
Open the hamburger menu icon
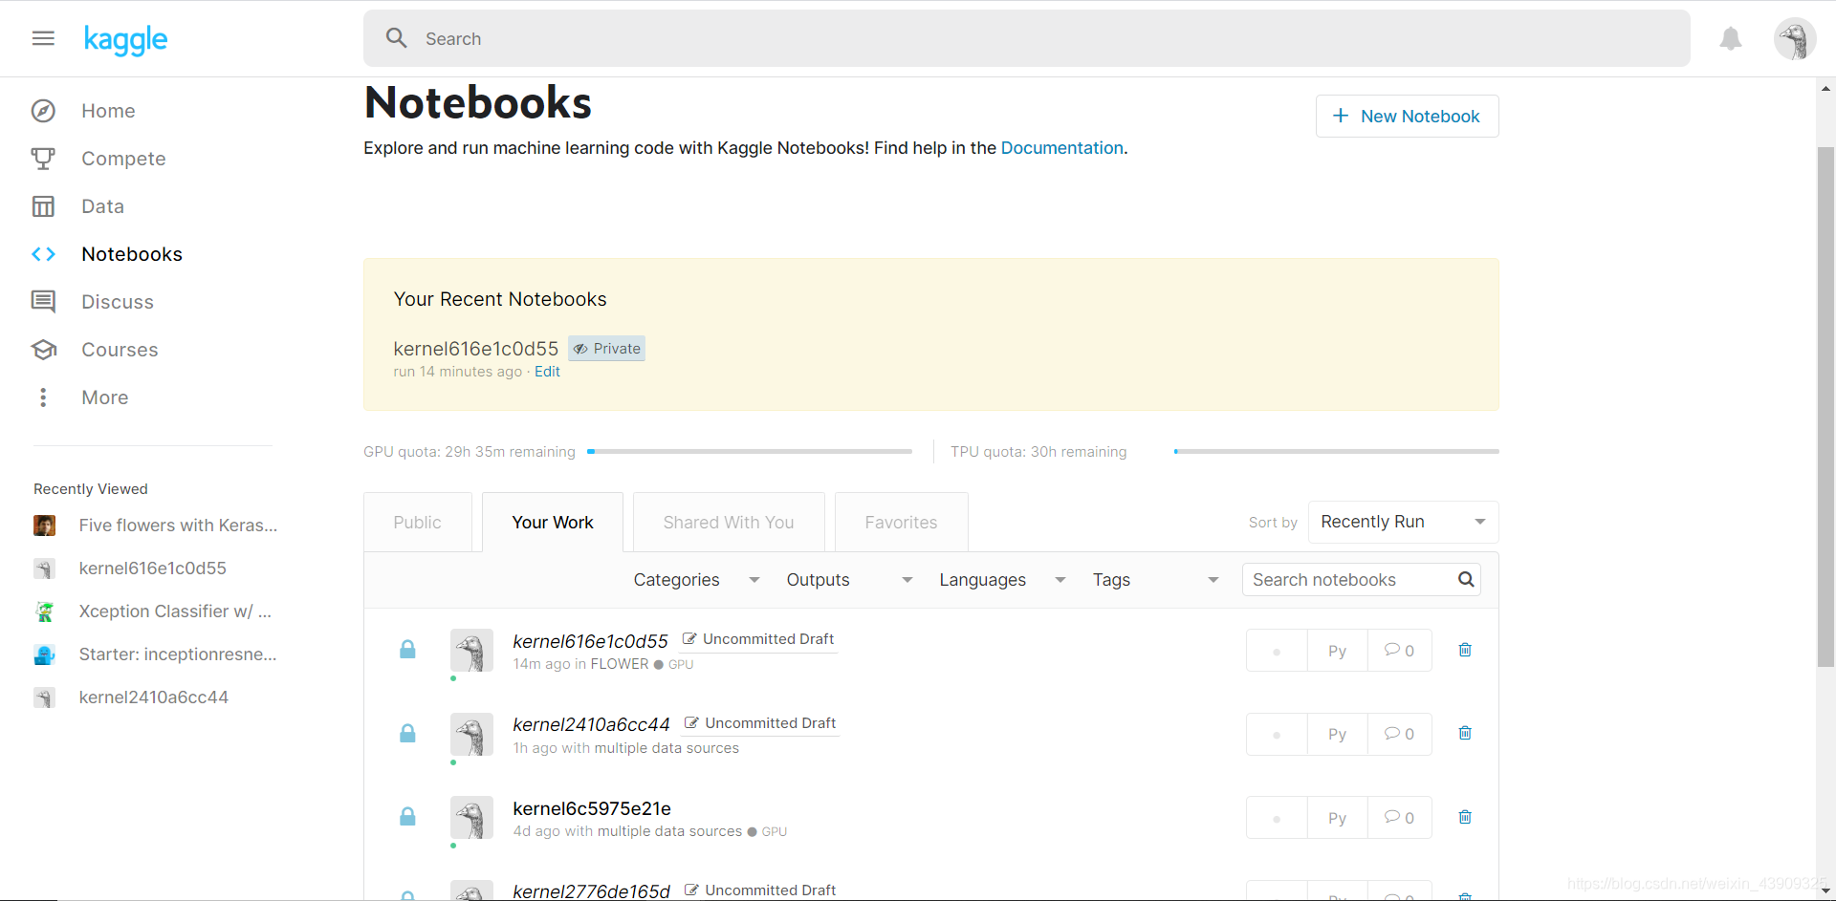[43, 38]
